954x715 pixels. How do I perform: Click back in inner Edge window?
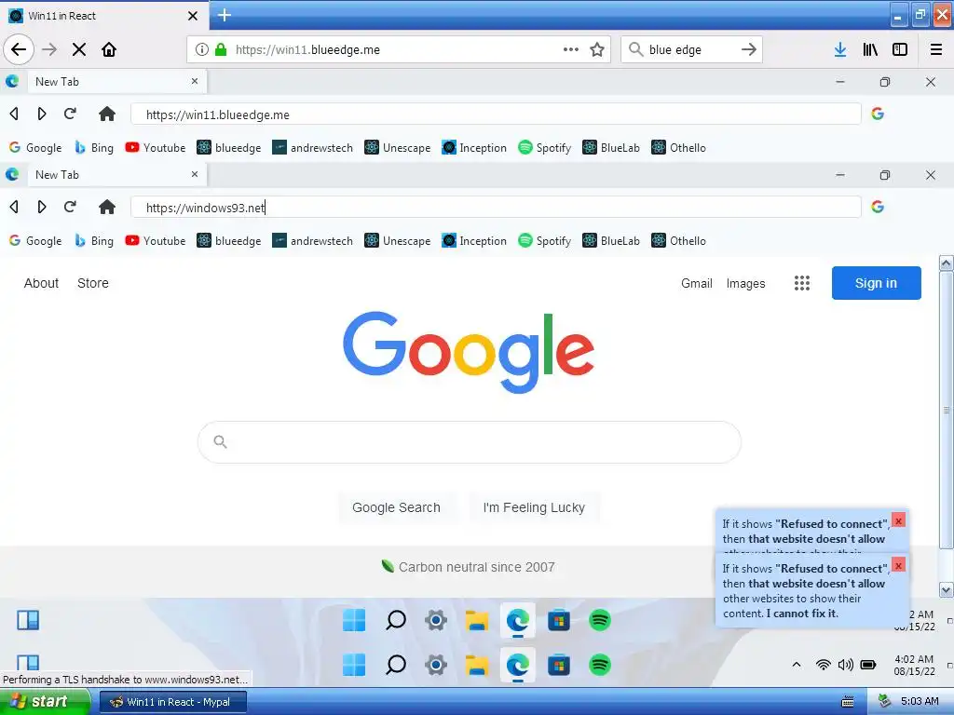pyautogui.click(x=14, y=207)
